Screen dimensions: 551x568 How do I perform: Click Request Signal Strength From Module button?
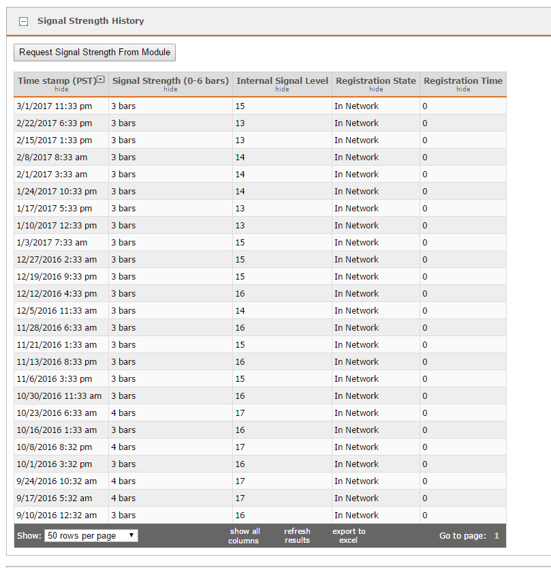(95, 53)
